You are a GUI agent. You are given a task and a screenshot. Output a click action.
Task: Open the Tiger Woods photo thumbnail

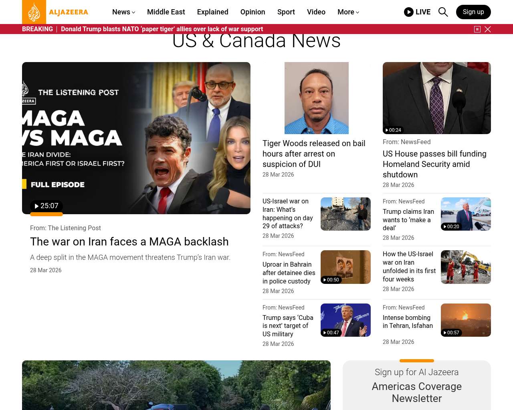pyautogui.click(x=316, y=98)
